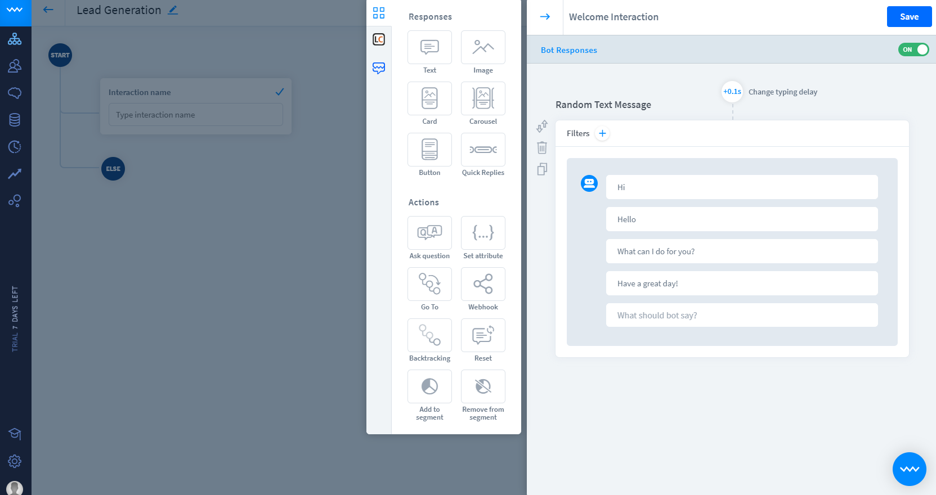Viewport: 936px width, 495px height.
Task: Open settings gear in the sidebar
Action: (15, 461)
